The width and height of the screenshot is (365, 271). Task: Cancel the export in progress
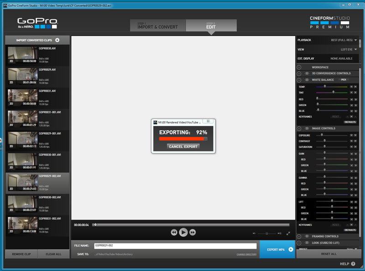click(x=183, y=146)
